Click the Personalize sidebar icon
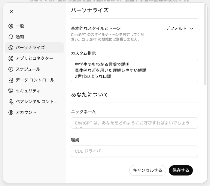The image size is (210, 186). [x=11, y=48]
